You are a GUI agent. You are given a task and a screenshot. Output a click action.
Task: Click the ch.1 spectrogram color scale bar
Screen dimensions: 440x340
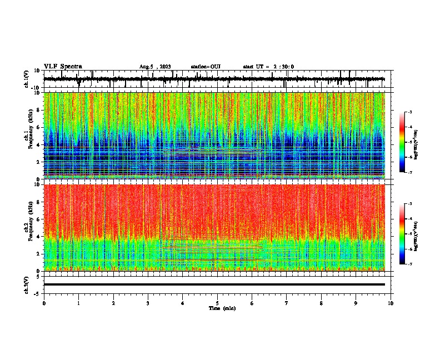pos(402,142)
